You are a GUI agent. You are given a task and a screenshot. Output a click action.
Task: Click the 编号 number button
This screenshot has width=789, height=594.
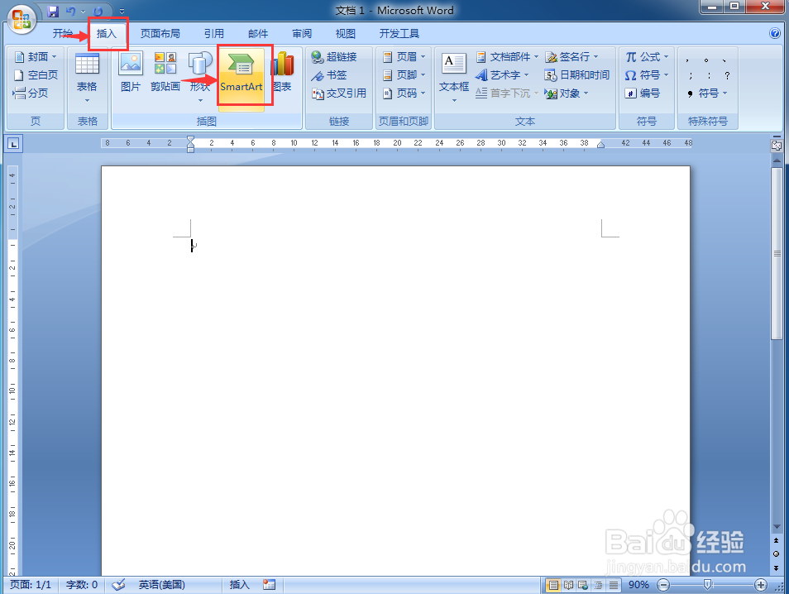pos(642,93)
